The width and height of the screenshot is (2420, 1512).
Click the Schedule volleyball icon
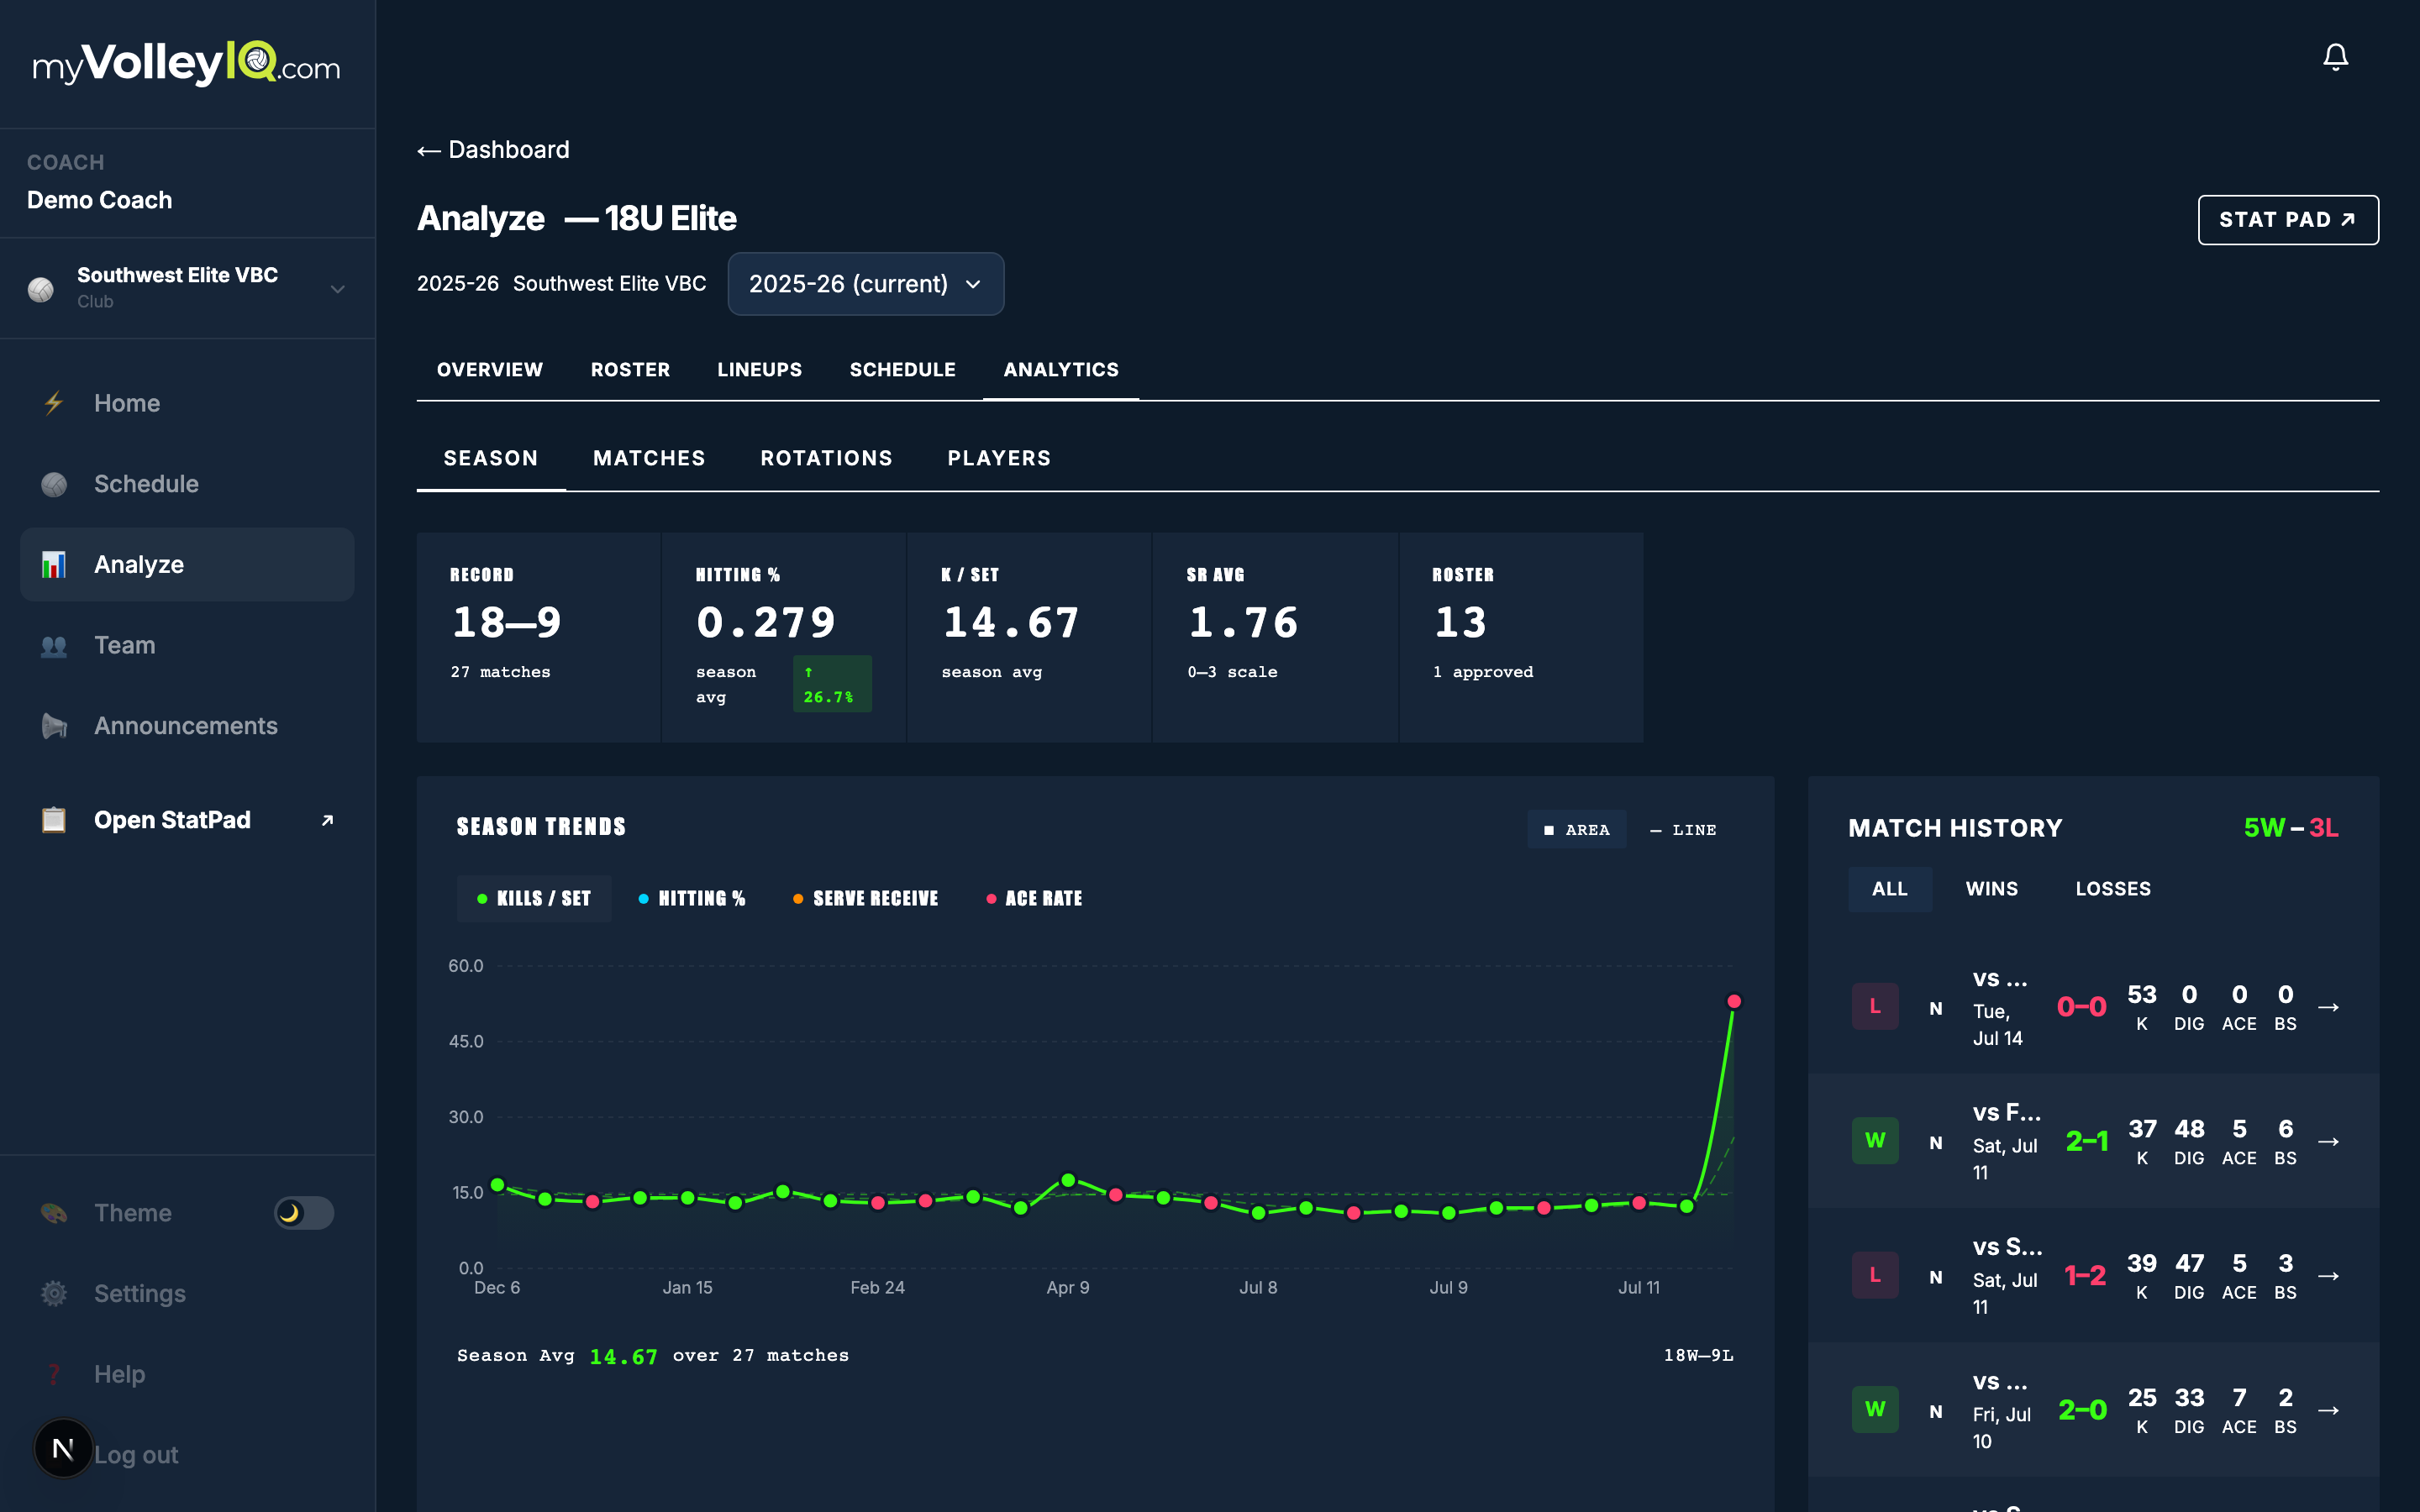54,484
